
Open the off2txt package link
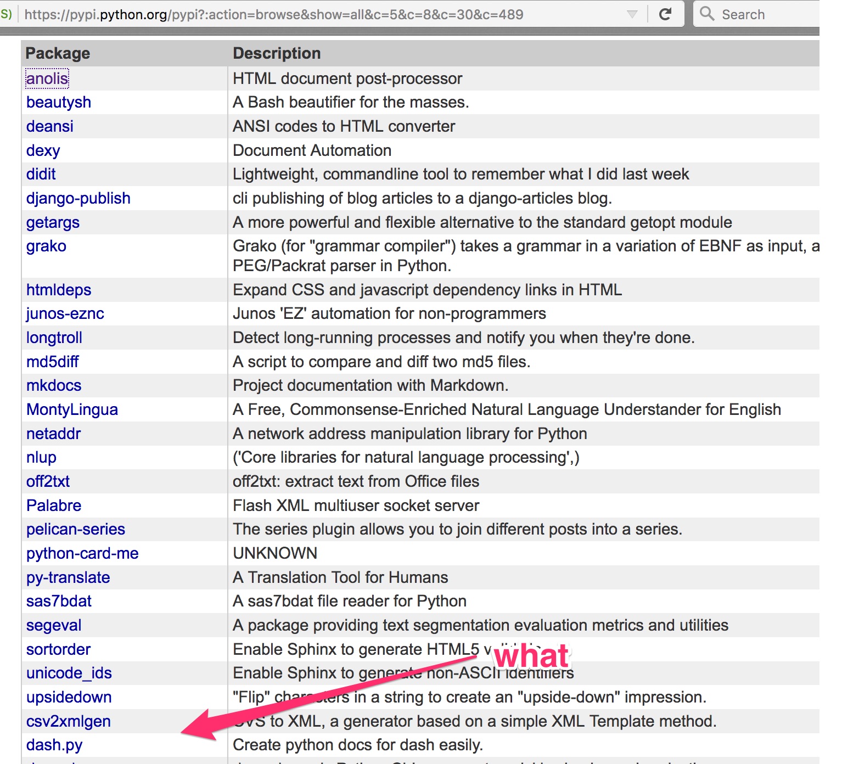[x=48, y=481]
